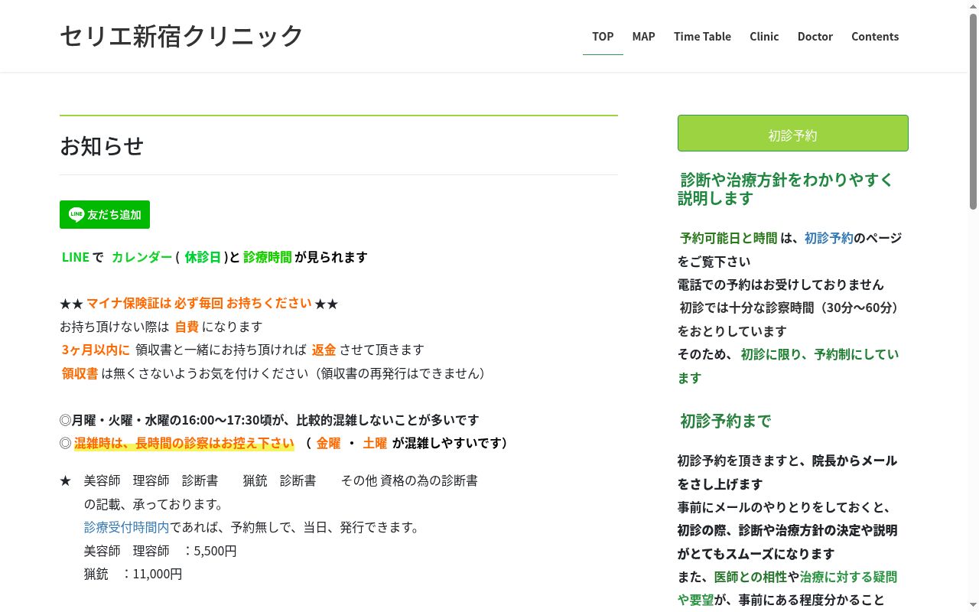Click the orange マイナ保険証は text
This screenshot has height=612, width=979.
tap(128, 303)
